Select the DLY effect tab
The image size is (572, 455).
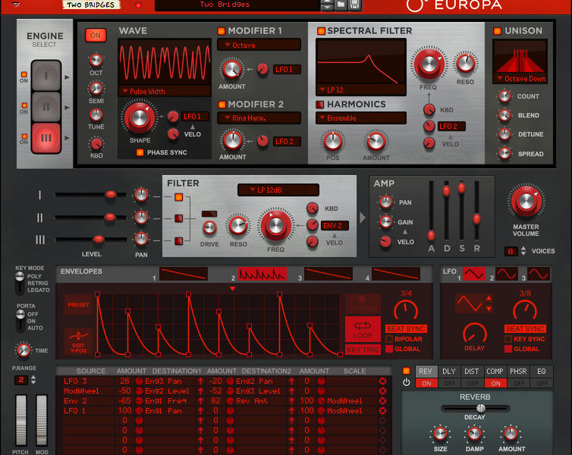pos(449,372)
